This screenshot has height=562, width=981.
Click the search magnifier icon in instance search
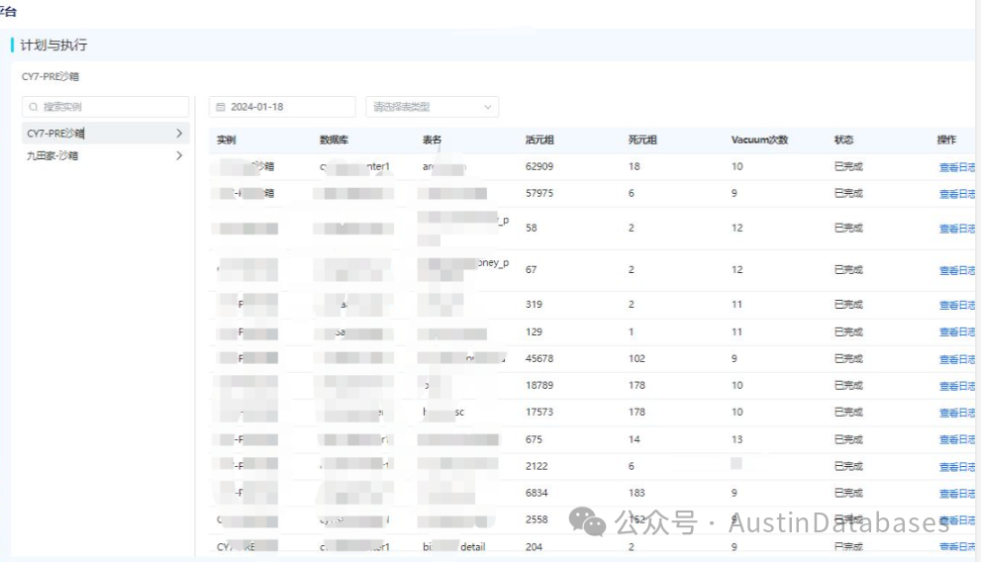(33, 107)
